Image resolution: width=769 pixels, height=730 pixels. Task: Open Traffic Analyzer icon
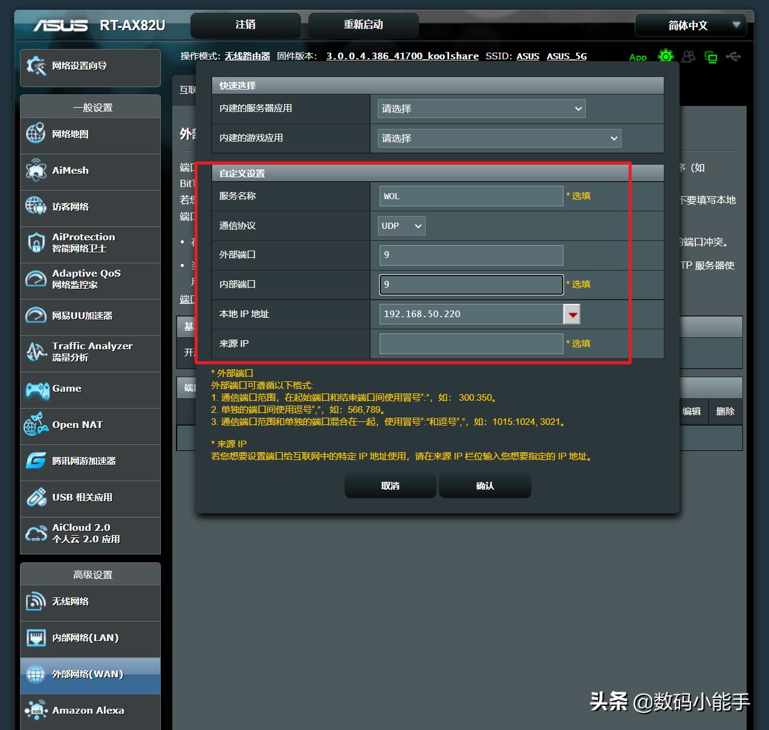point(36,352)
